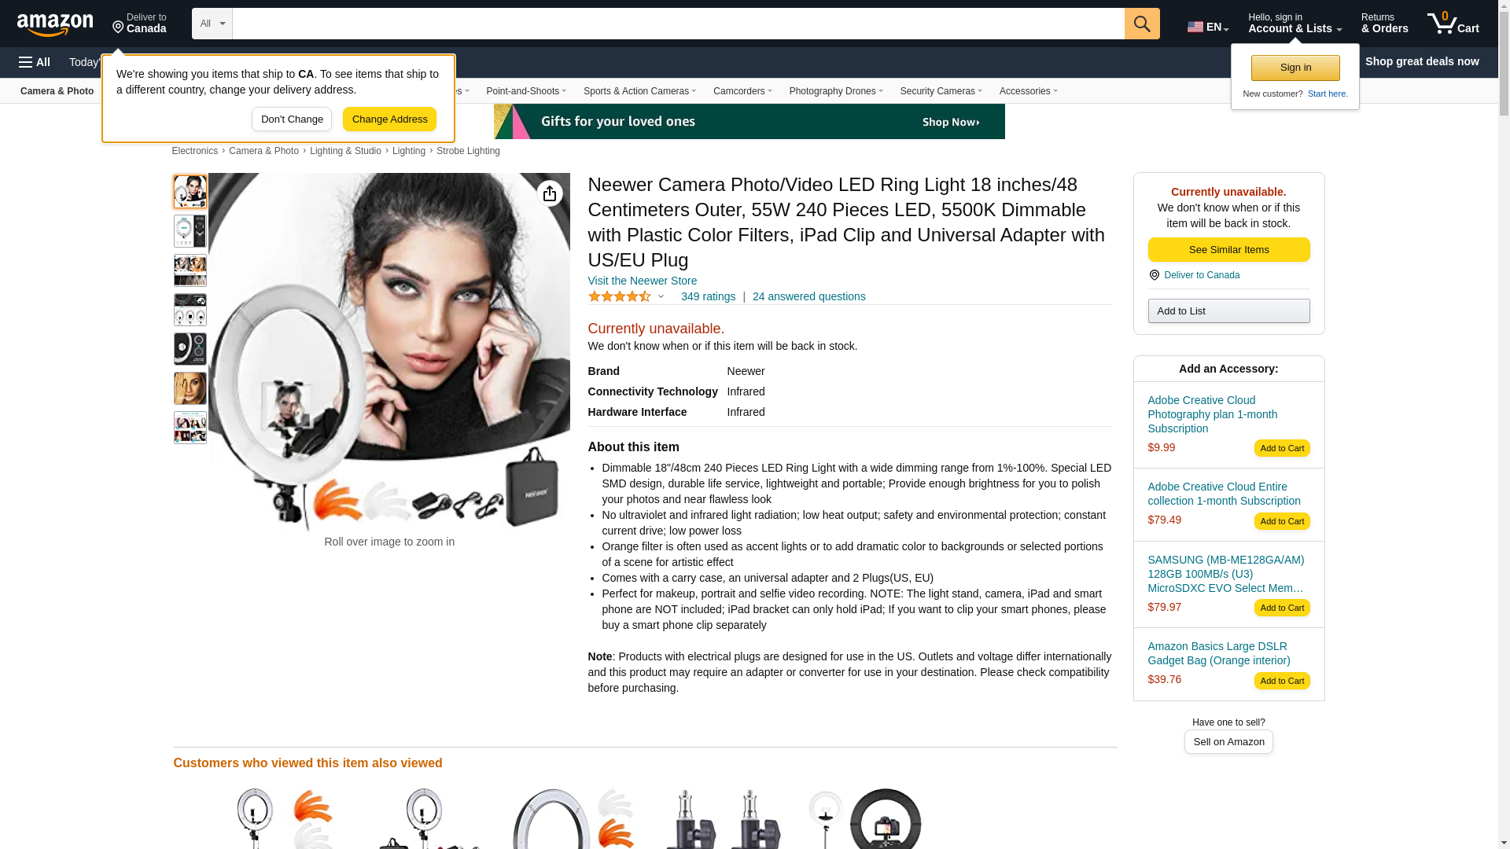The height and width of the screenshot is (849, 1510).
Task: Click the Deliver to Canada location icon
Action: tap(118, 28)
